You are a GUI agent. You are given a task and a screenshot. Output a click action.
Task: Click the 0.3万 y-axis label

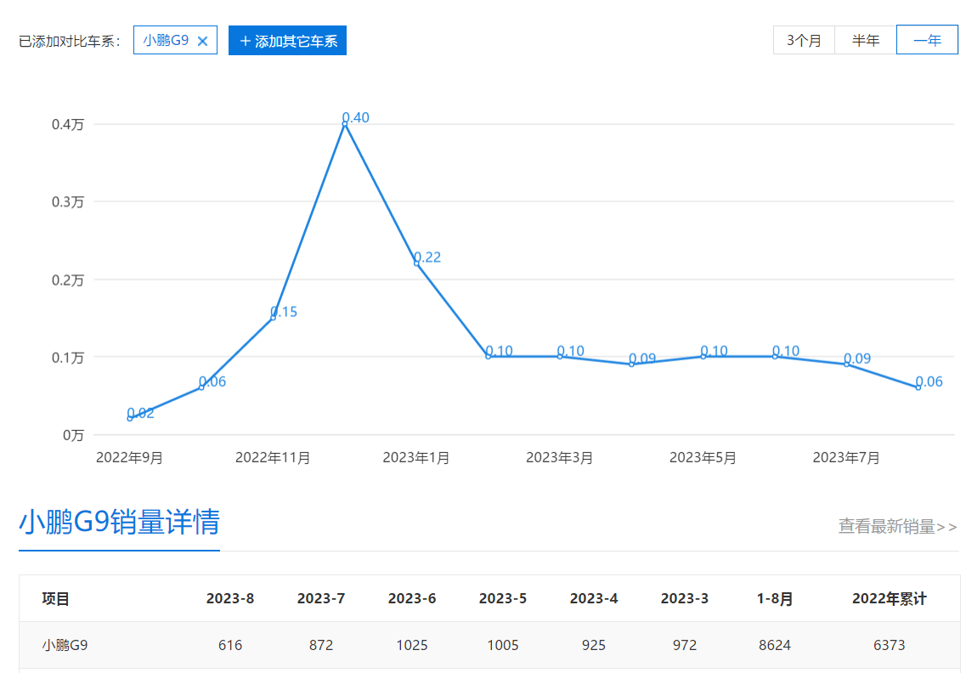[x=68, y=202]
